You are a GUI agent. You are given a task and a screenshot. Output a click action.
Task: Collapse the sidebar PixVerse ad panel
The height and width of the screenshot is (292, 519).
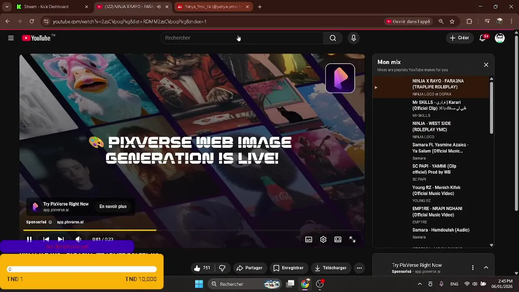tap(486, 268)
